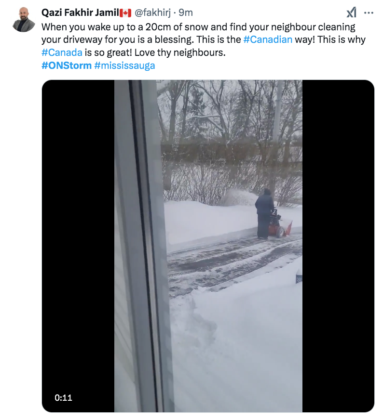Click the "Love thy neighbours" sentence in tweet
Screen dimensions: 383x420
pos(180,52)
